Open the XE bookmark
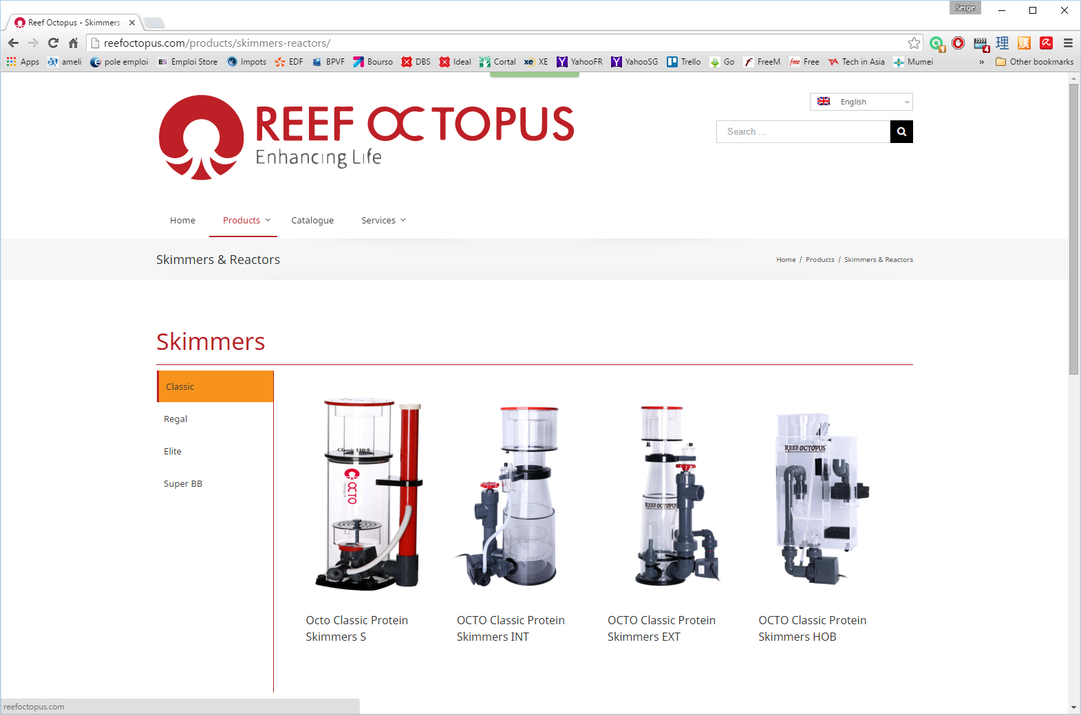 [536, 62]
